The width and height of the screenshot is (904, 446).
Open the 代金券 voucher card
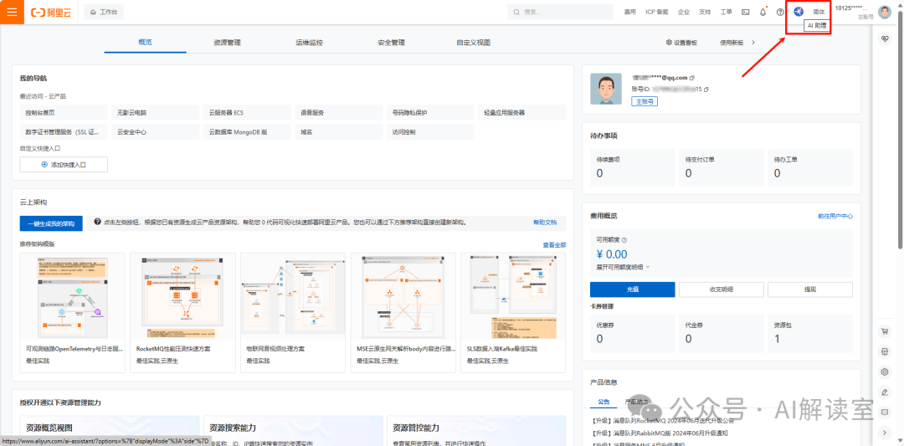[722, 333]
